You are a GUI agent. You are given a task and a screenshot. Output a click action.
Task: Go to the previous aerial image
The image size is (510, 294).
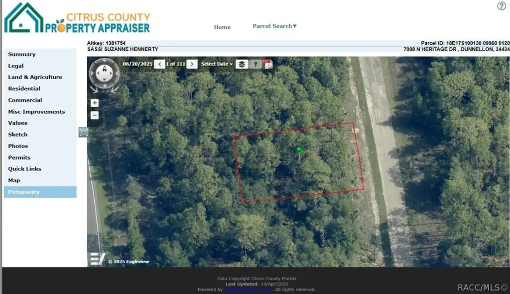point(159,64)
